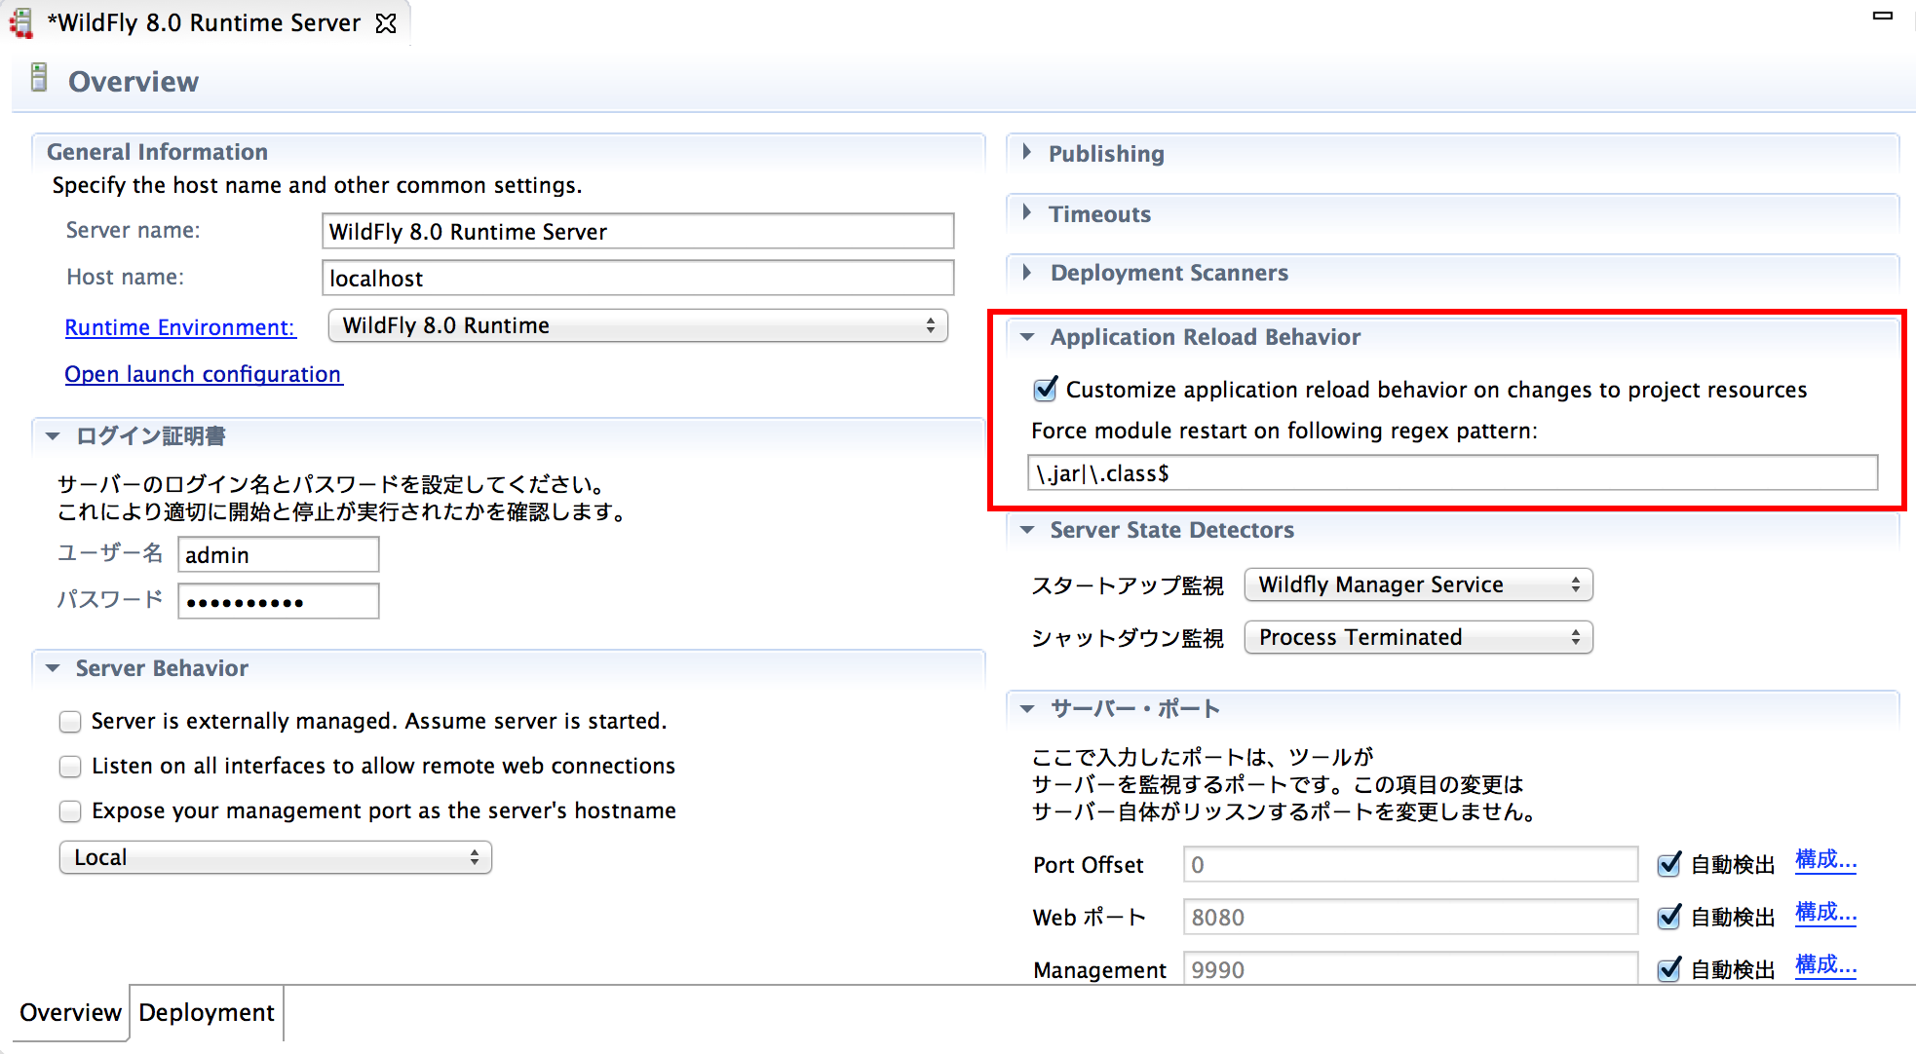The height and width of the screenshot is (1054, 1916).
Task: Click the Management port 9990 field
Action: [x=1410, y=969]
